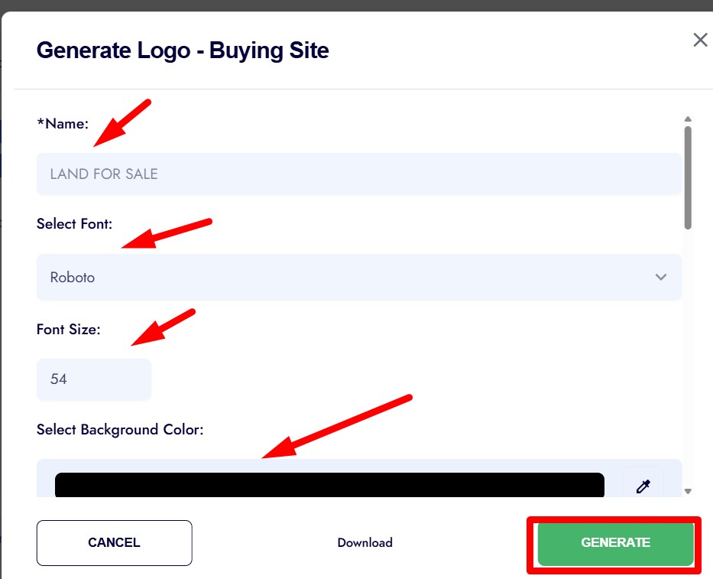Viewport: 713px width, 579px height.
Task: Click the Download link
Action: [x=365, y=542]
